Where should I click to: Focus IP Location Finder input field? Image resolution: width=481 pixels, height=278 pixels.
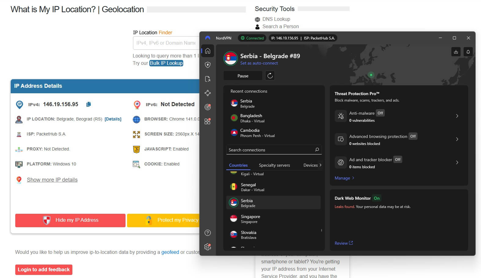coord(166,43)
